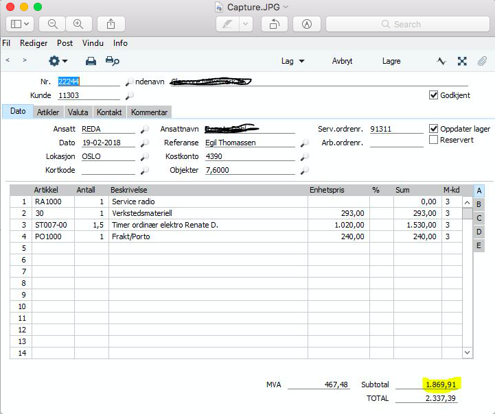Click the zoom out magnifier in Preview
The height and width of the screenshot is (414, 495).
coord(52,24)
